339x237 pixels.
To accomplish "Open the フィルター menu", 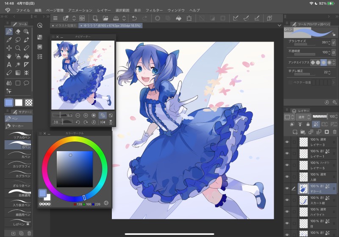I will (154, 10).
